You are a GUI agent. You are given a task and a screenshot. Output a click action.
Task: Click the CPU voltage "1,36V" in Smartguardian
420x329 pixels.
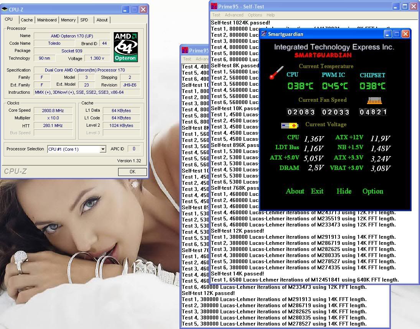314,139
